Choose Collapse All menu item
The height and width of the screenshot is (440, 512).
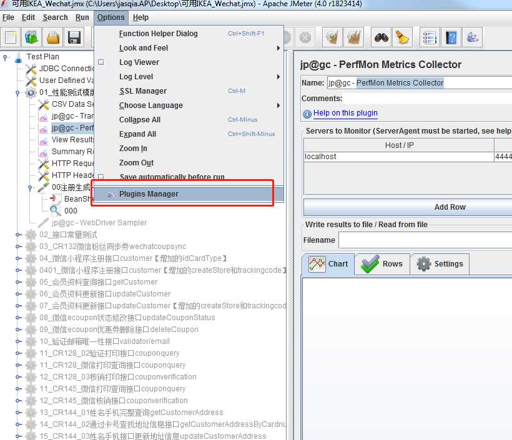point(189,120)
